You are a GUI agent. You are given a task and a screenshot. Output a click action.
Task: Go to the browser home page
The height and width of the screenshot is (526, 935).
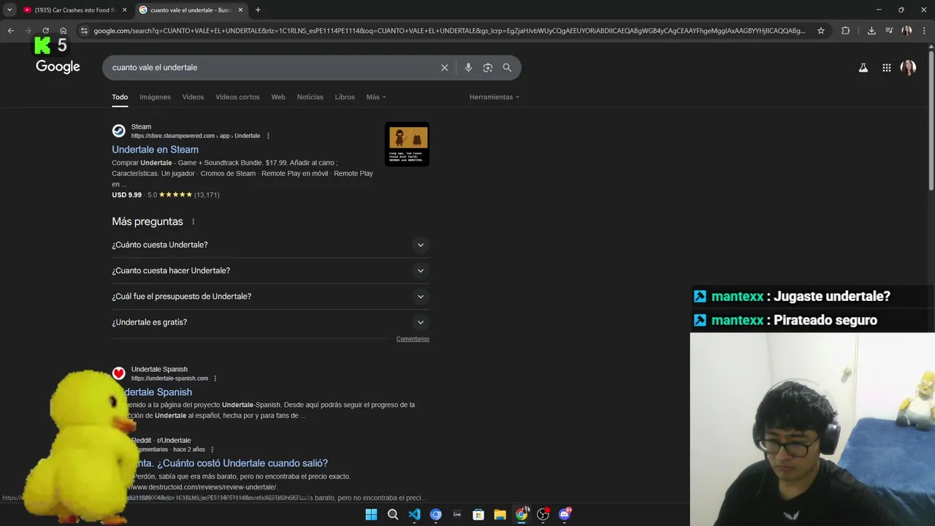(x=64, y=31)
